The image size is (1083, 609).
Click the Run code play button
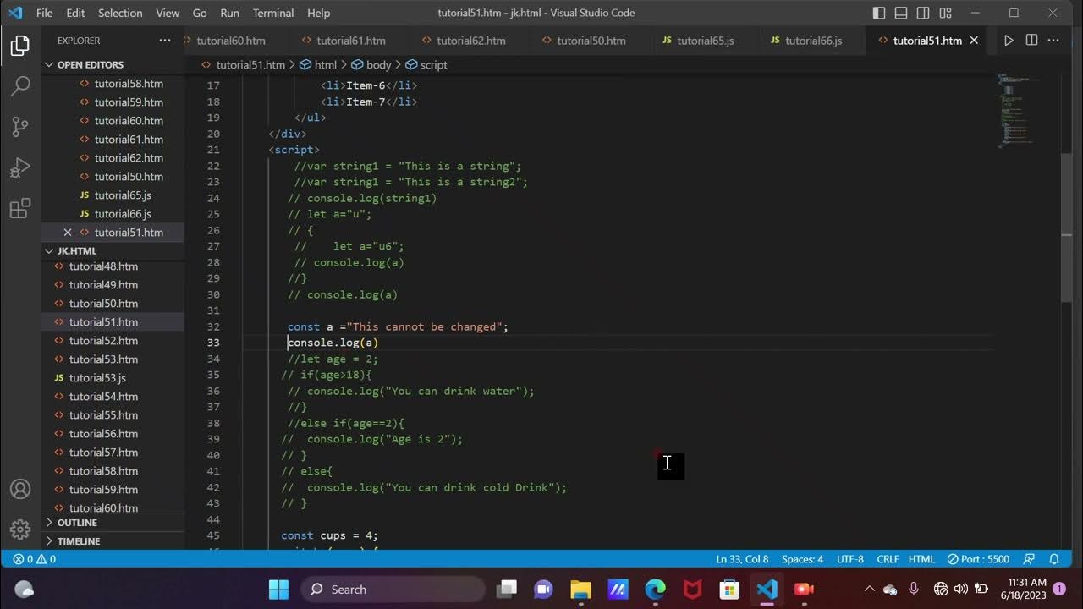coord(1009,41)
